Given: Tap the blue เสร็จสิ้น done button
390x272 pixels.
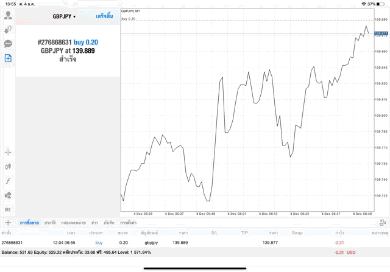Looking at the screenshot, I should (104, 16).
